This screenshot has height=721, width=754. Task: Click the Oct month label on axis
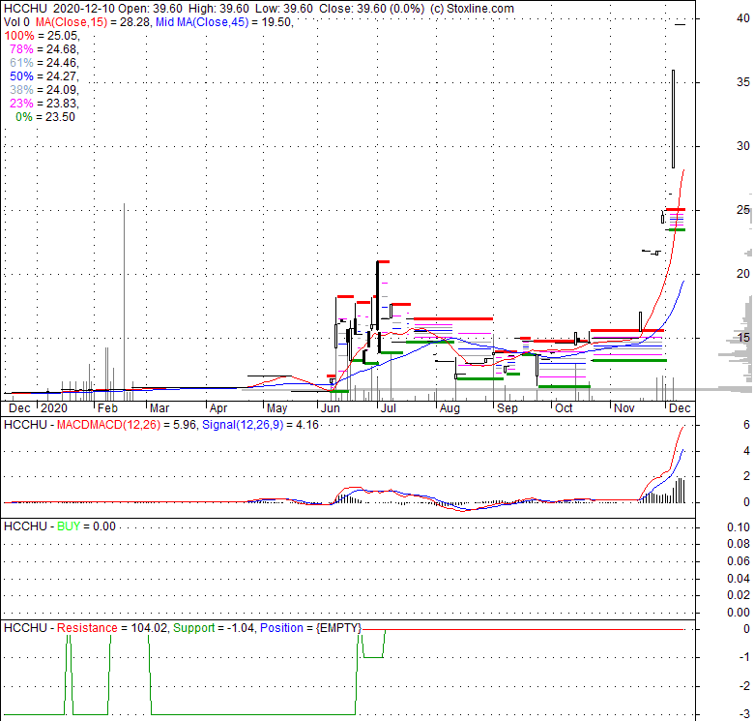point(564,408)
